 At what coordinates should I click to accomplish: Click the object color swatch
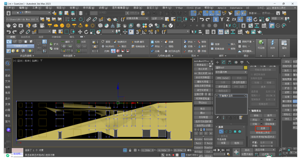pos(246,67)
